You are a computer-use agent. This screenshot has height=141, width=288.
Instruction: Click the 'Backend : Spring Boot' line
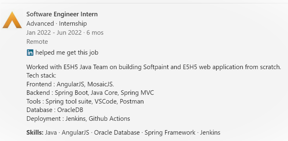click(x=90, y=93)
